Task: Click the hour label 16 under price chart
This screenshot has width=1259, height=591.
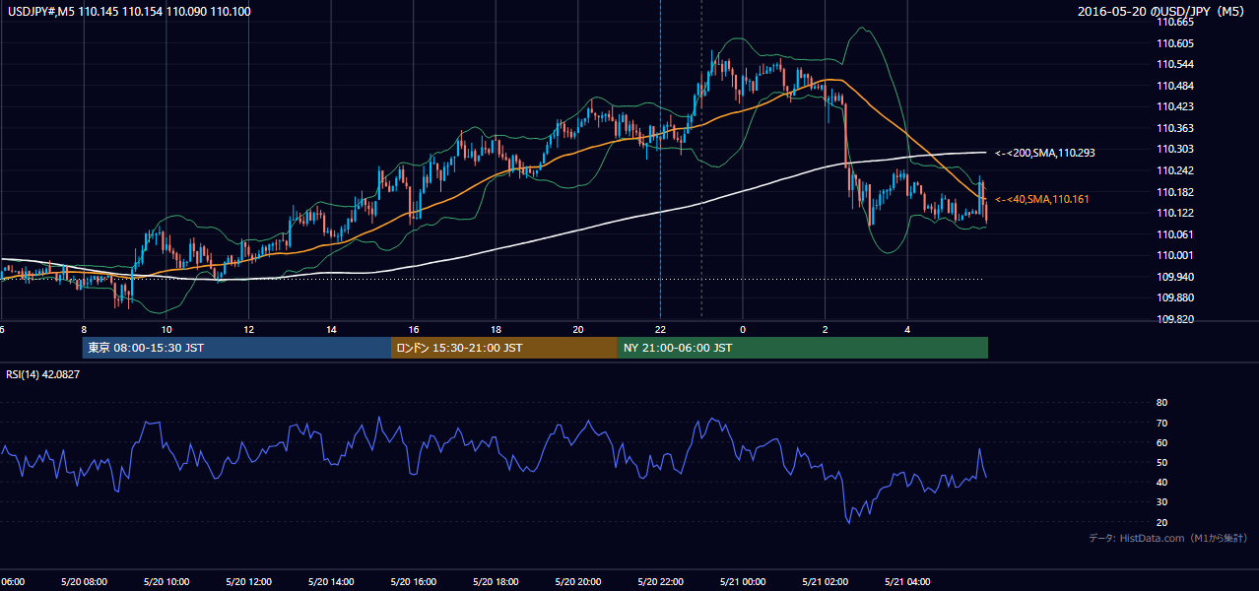Action: point(413,329)
